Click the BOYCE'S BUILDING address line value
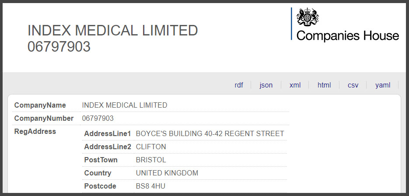The image size is (409, 196). [x=210, y=133]
